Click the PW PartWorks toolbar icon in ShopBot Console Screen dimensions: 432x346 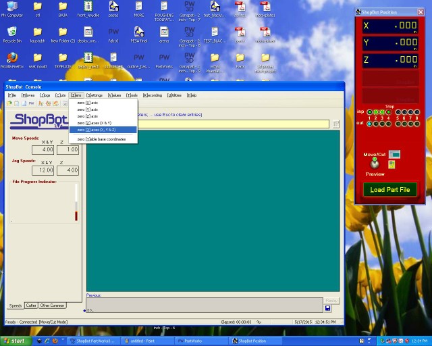(x=32, y=103)
